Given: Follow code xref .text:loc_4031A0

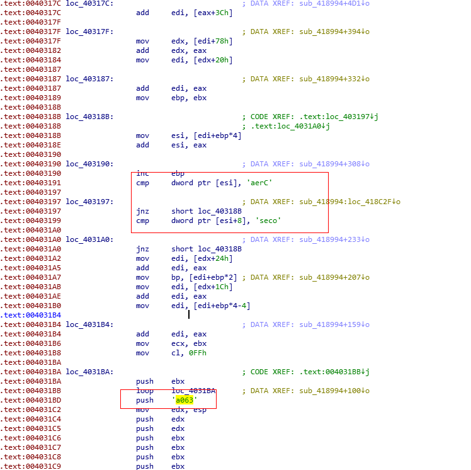Looking at the screenshot, I should (290, 126).
